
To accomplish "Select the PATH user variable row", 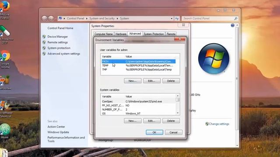I will coord(139,61).
